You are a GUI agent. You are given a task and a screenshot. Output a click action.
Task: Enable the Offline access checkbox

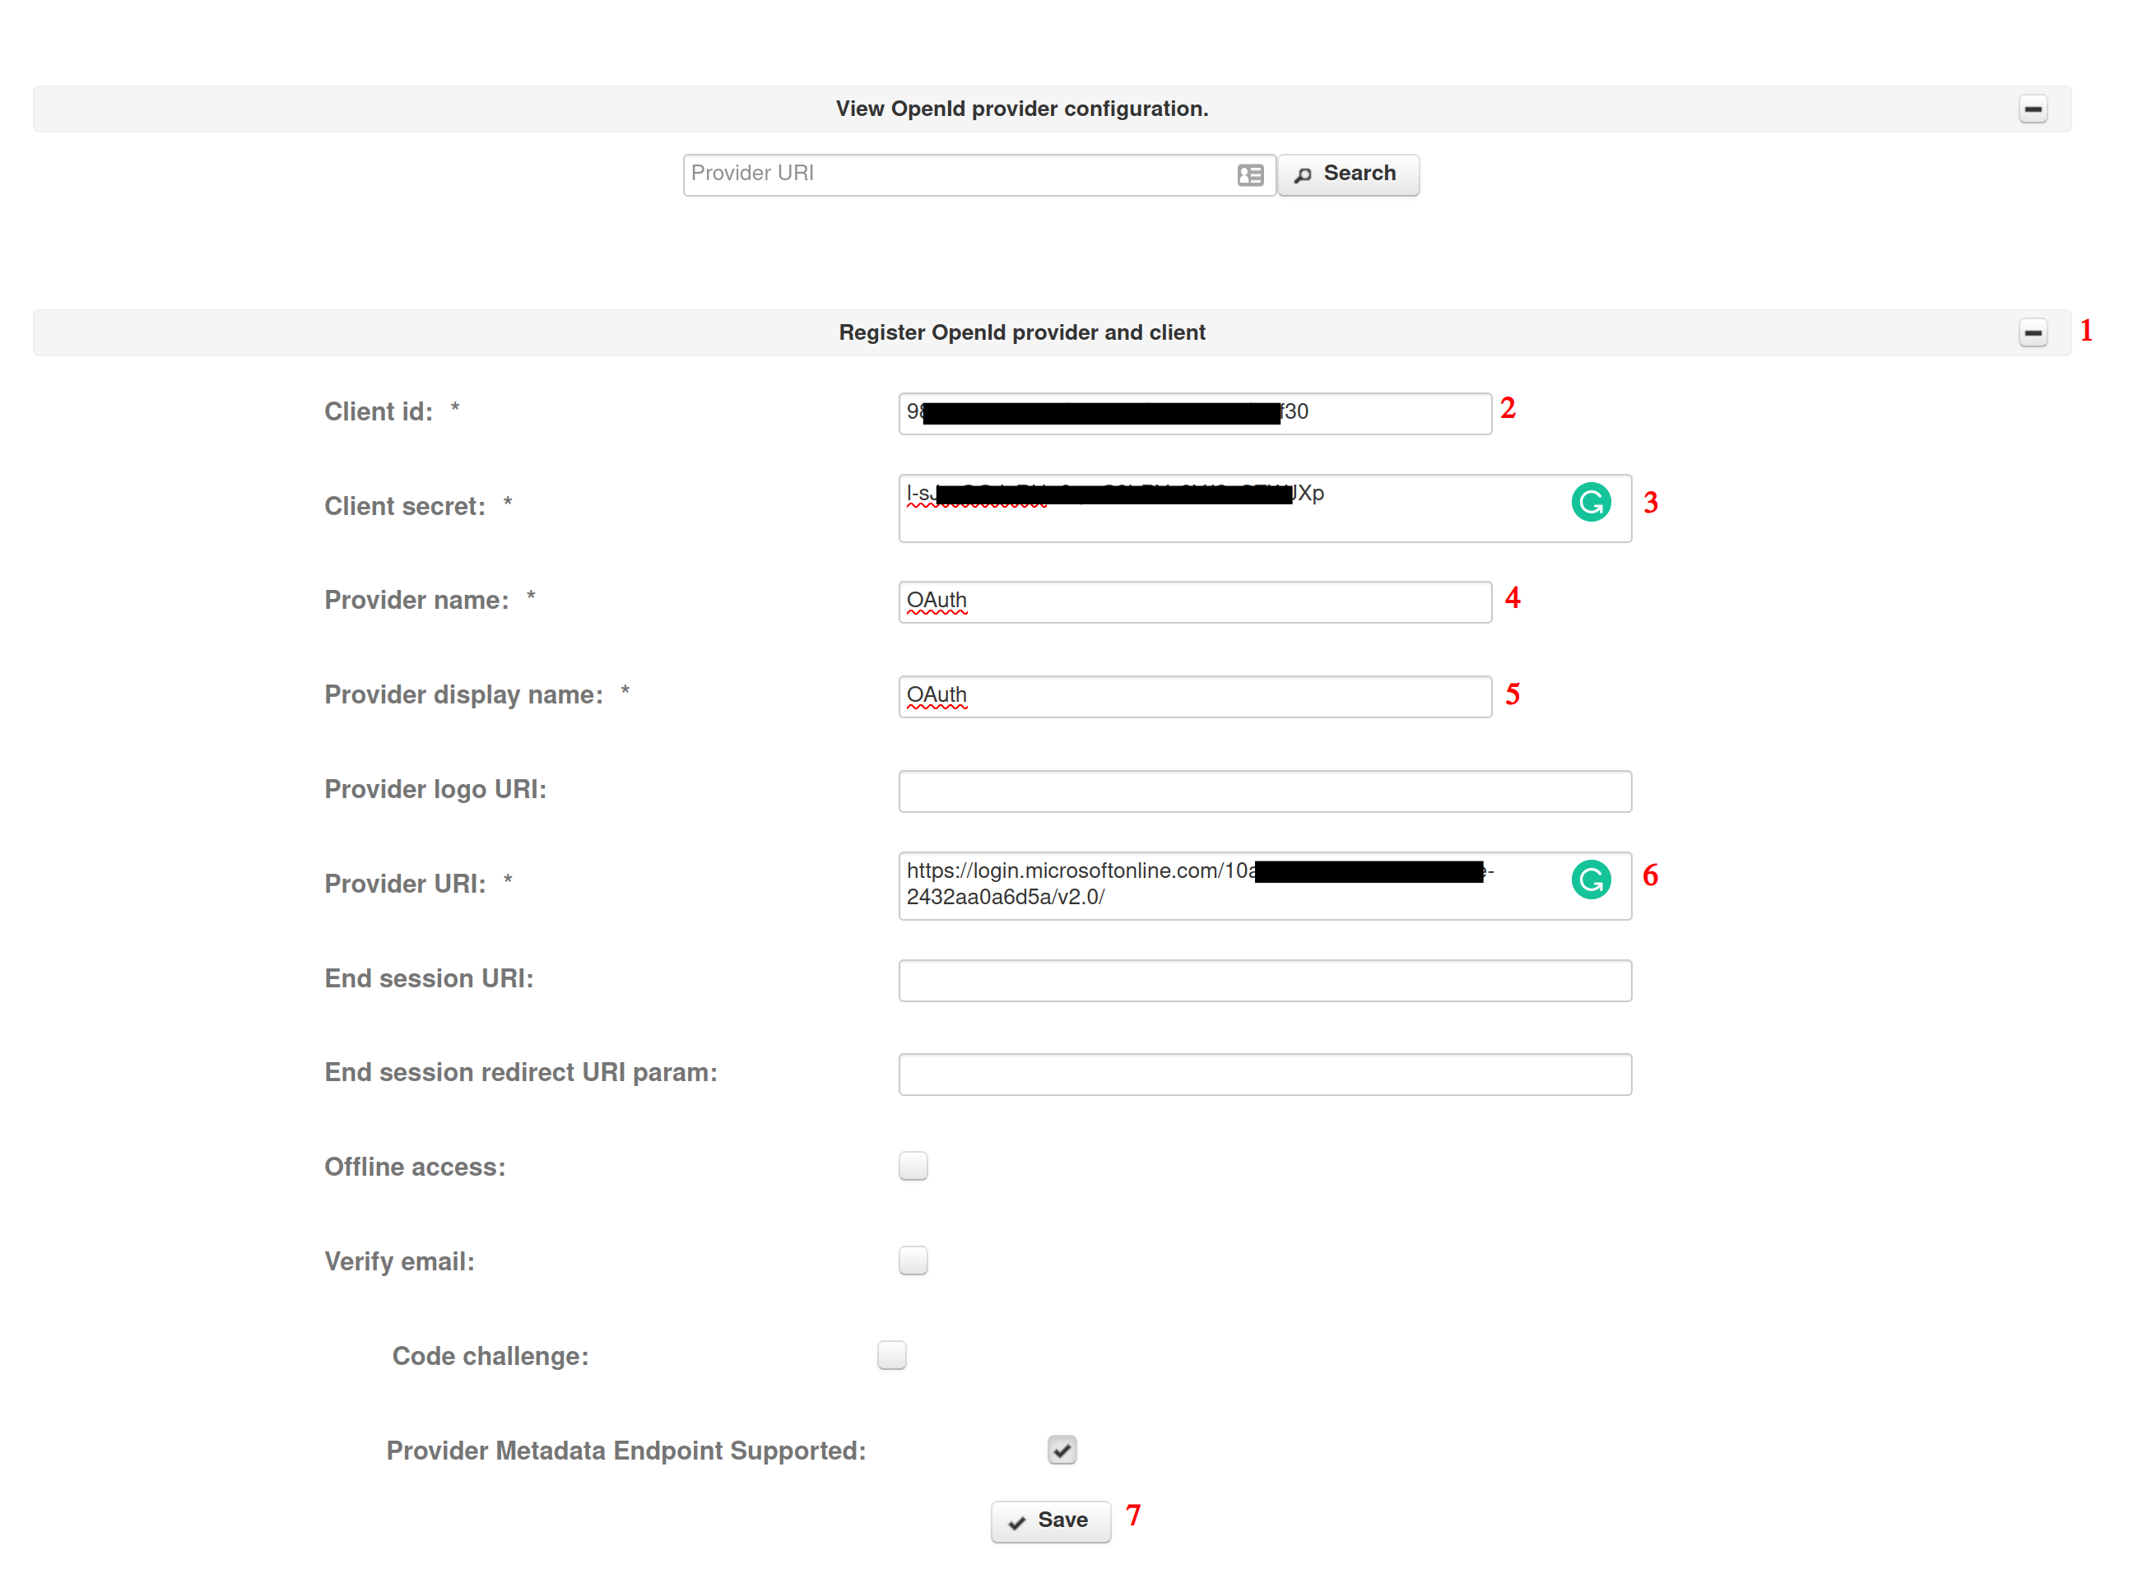coord(913,1166)
